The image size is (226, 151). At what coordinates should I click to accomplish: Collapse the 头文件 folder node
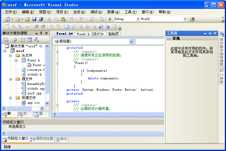click(11, 56)
